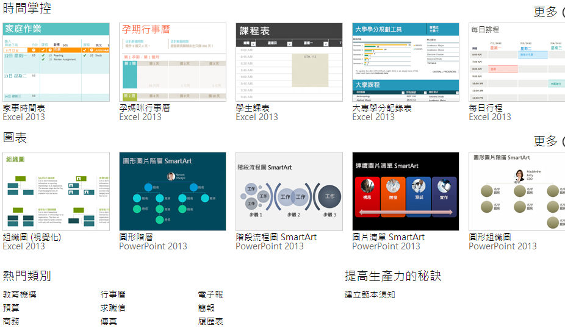Show 更多 templates in 圖表 section
This screenshot has height=328, width=565.
[x=547, y=141]
